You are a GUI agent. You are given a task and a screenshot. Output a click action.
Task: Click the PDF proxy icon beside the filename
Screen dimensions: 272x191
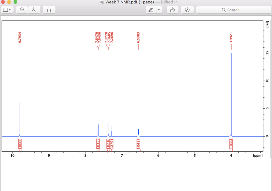pos(102,2)
